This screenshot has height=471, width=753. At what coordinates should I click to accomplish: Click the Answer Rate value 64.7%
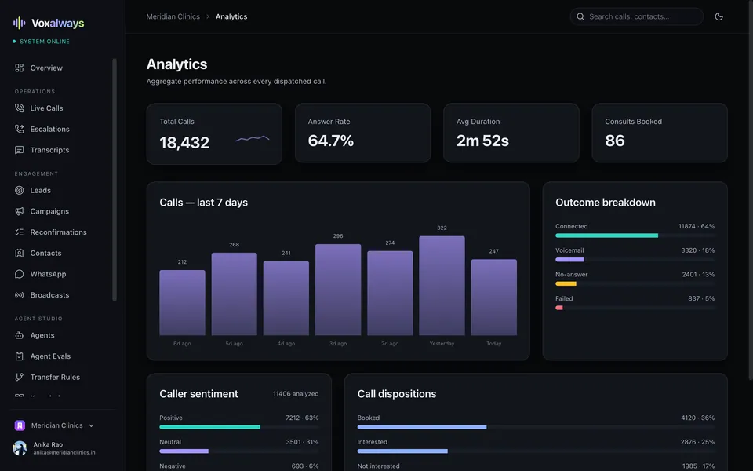click(x=331, y=141)
